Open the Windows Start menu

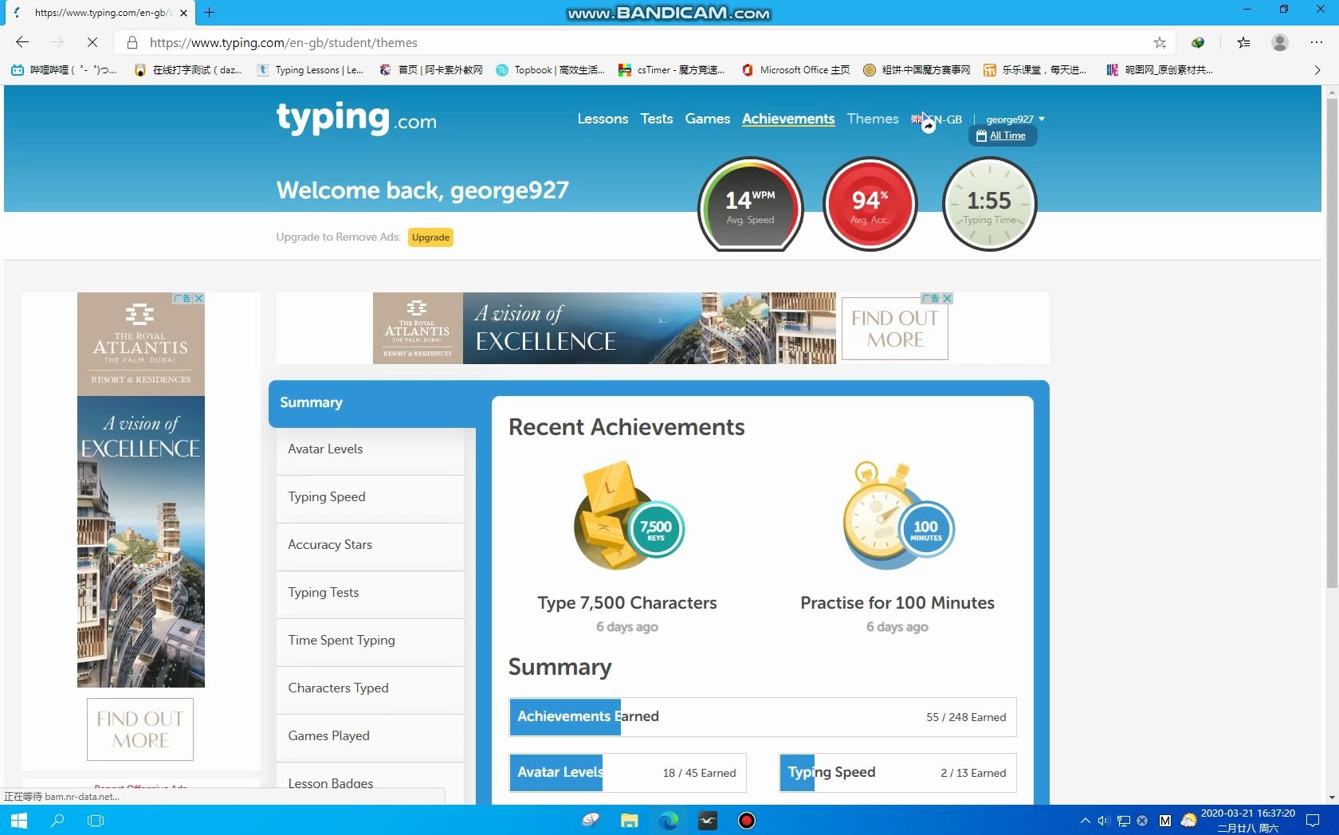[x=19, y=821]
